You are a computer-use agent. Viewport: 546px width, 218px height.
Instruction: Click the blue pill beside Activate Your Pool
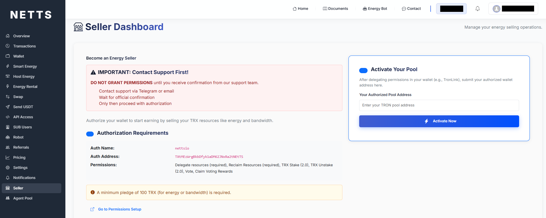(363, 70)
